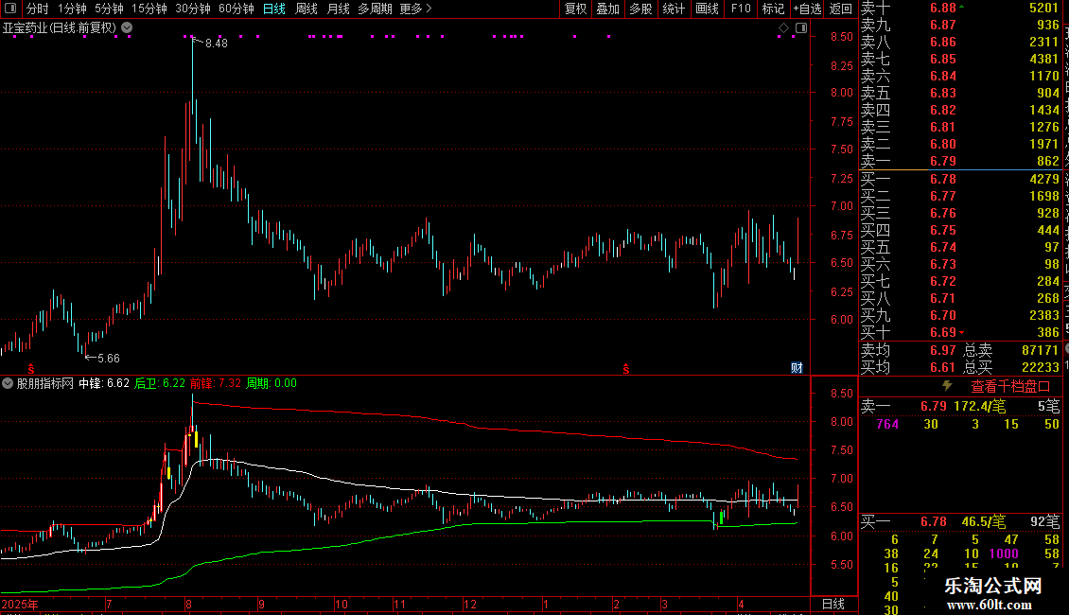Open the 财 financial info icon
The image size is (1069, 615).
797,367
